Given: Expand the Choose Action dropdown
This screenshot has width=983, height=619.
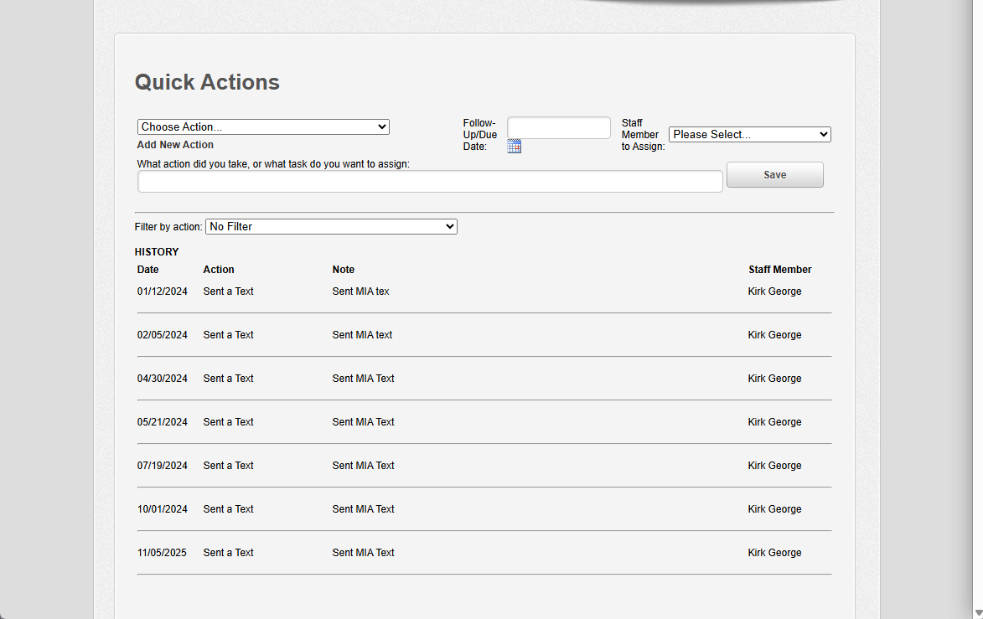Looking at the screenshot, I should tap(263, 126).
